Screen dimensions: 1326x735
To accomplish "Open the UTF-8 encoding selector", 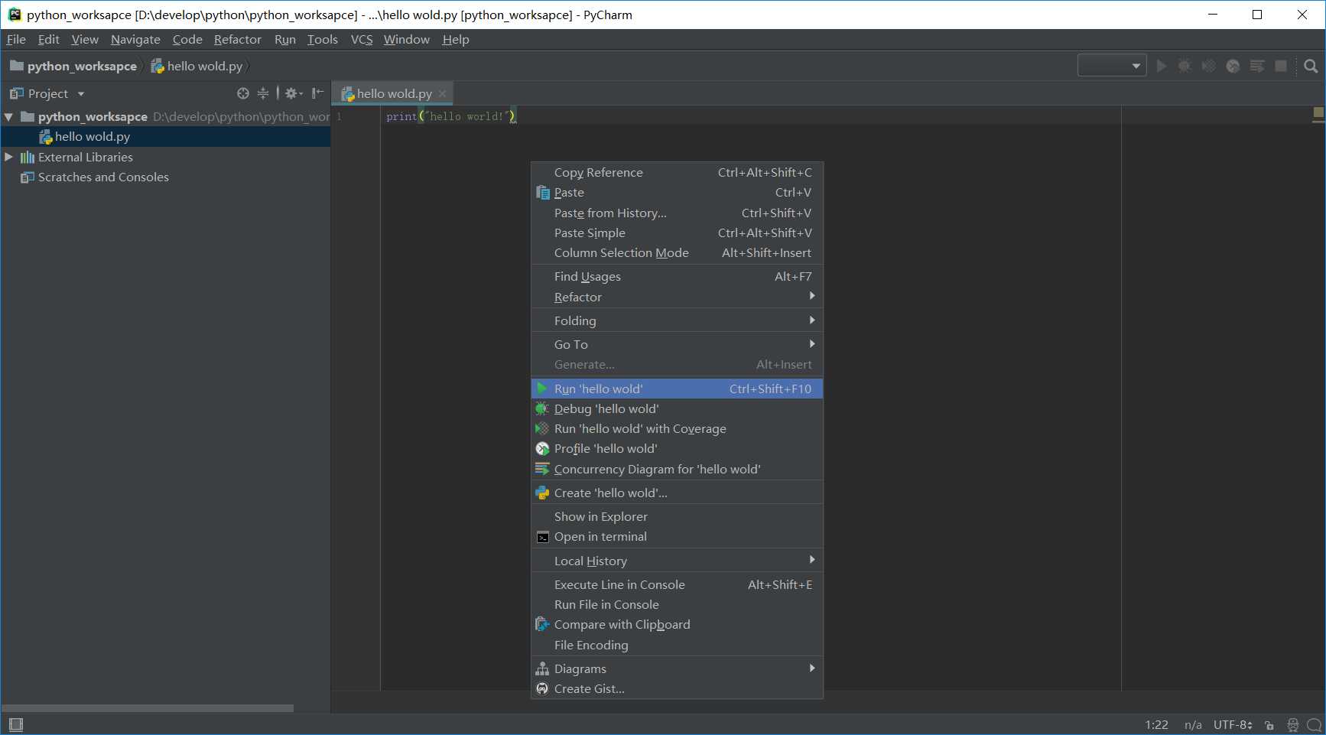I will tap(1232, 724).
